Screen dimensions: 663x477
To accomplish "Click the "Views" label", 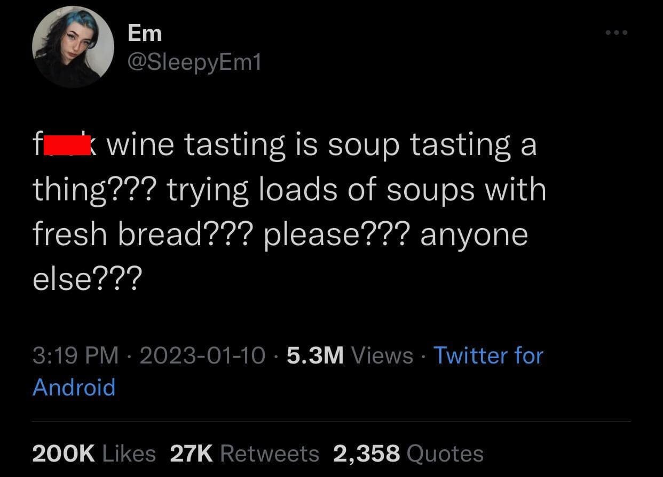I will 381,355.
